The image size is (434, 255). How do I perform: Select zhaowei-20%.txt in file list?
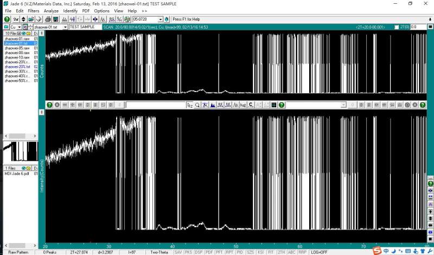pos(17,67)
